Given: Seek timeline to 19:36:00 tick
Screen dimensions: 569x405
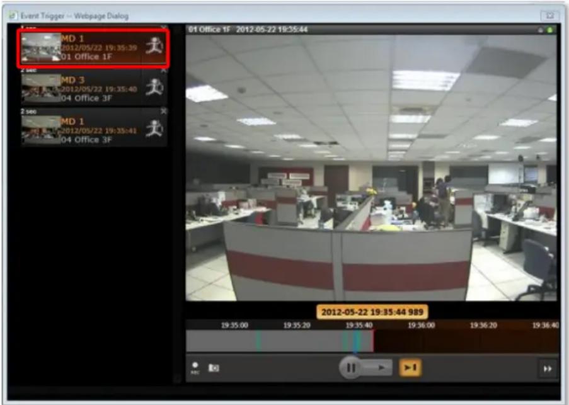Looking at the screenshot, I should (421, 325).
